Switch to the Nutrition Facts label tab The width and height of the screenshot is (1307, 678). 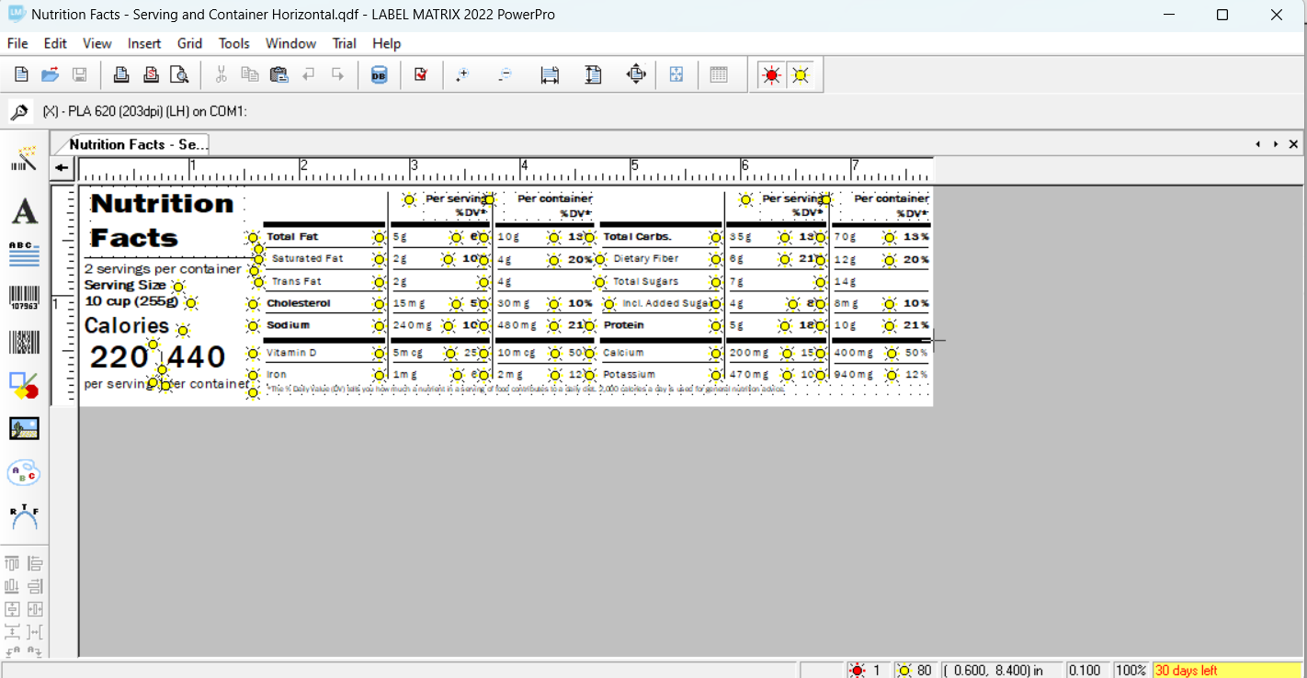click(x=138, y=144)
